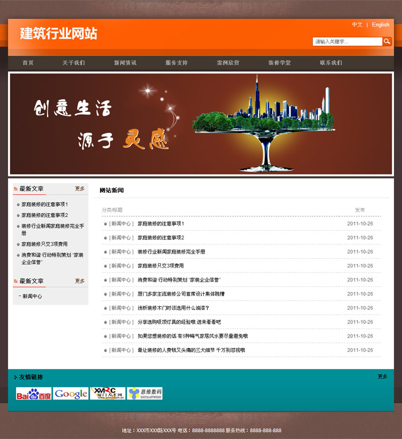Open 新闻资讯 in the navigation bar
The image size is (402, 439).
(x=125, y=63)
